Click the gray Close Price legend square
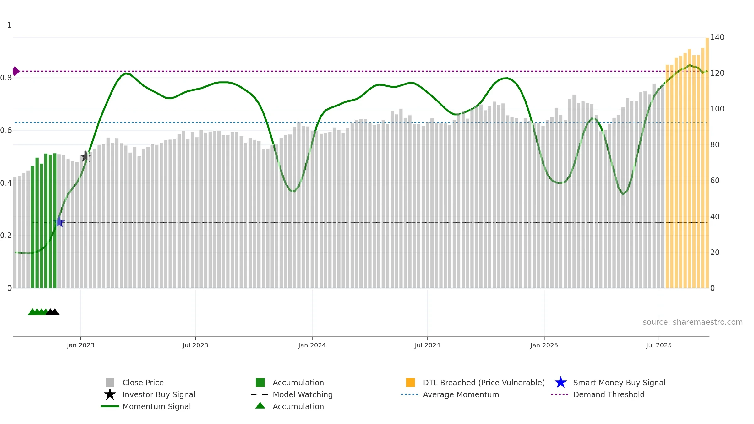 click(110, 382)
